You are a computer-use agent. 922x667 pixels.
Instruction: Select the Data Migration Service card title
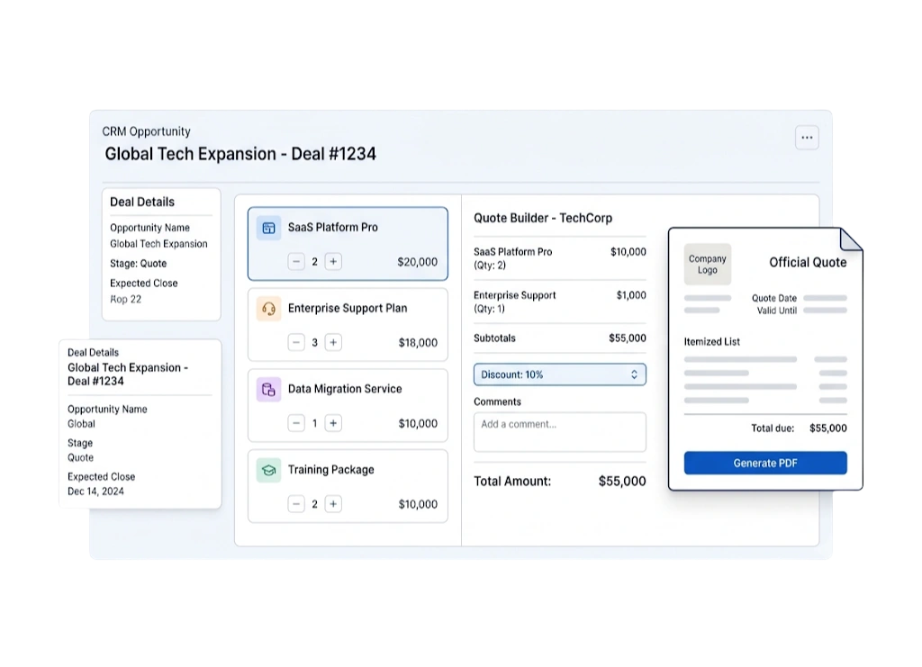(345, 389)
